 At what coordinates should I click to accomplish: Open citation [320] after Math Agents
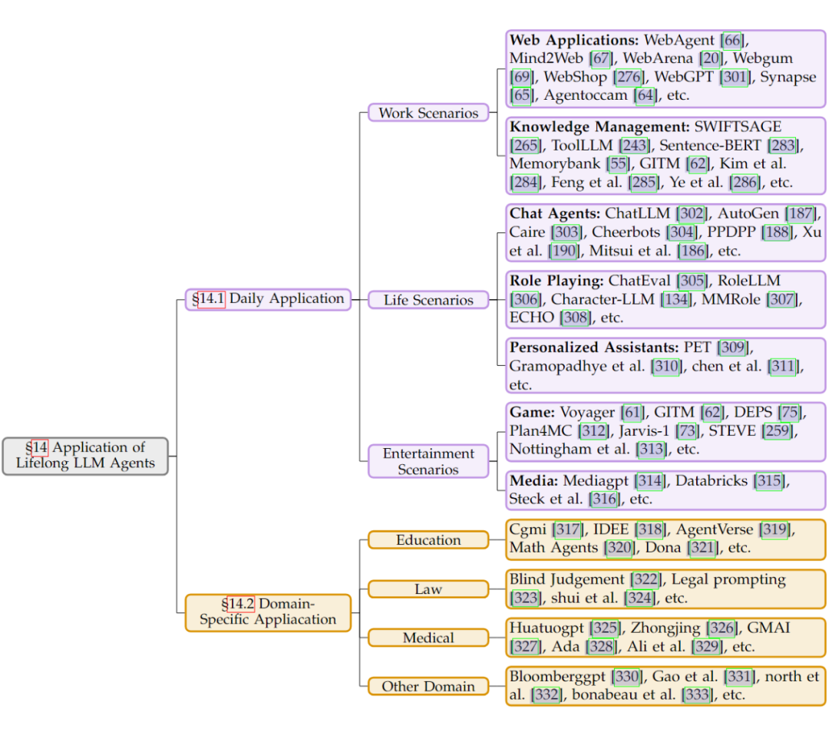(619, 548)
